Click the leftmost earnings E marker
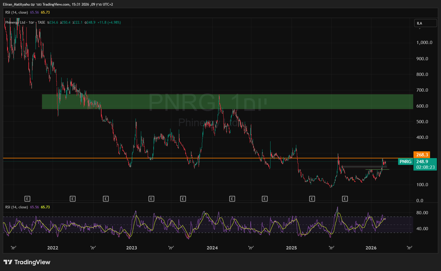This screenshot has height=271, width=441. coord(27,199)
